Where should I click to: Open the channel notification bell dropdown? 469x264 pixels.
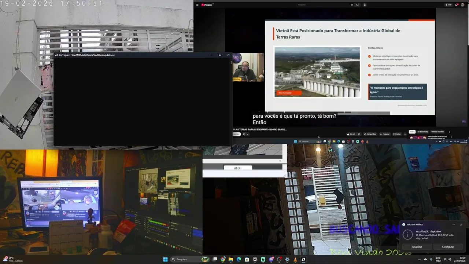(245, 134)
